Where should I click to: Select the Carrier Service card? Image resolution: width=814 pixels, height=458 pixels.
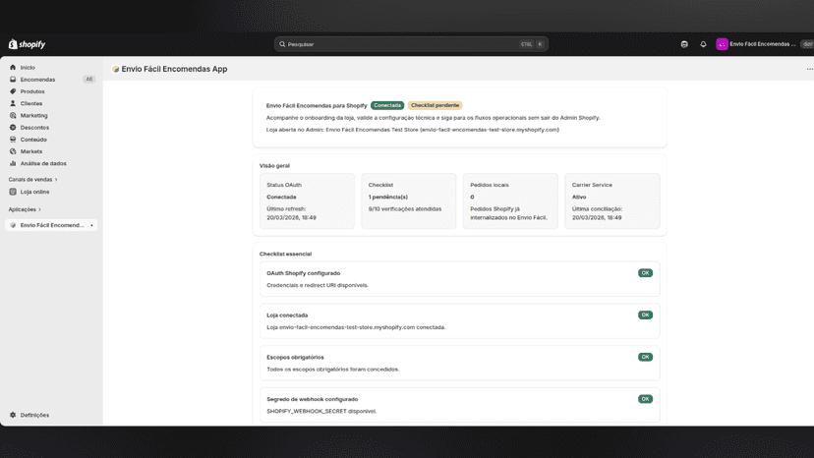[x=612, y=200]
